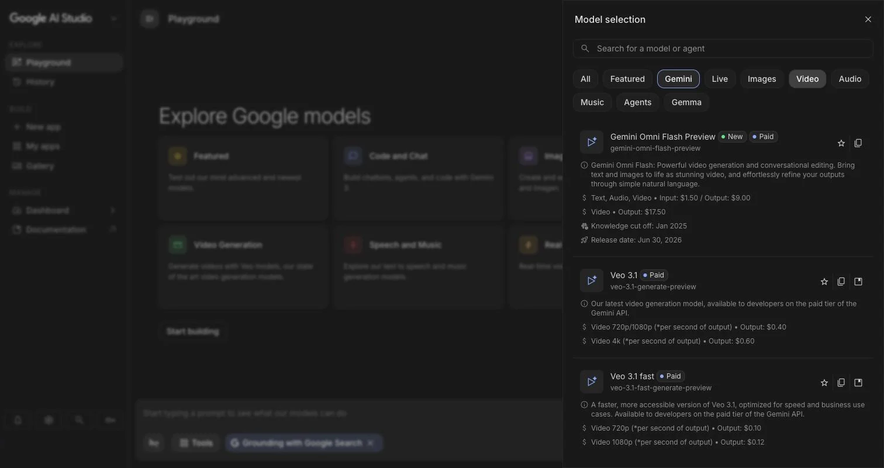This screenshot has height=468, width=884.
Task: Open the dropdown chevron beside Google AI Studio logo
Action: click(x=113, y=19)
